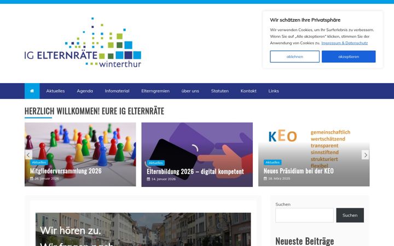
Task: Open the Elterngremien menu item
Action: coord(155,91)
